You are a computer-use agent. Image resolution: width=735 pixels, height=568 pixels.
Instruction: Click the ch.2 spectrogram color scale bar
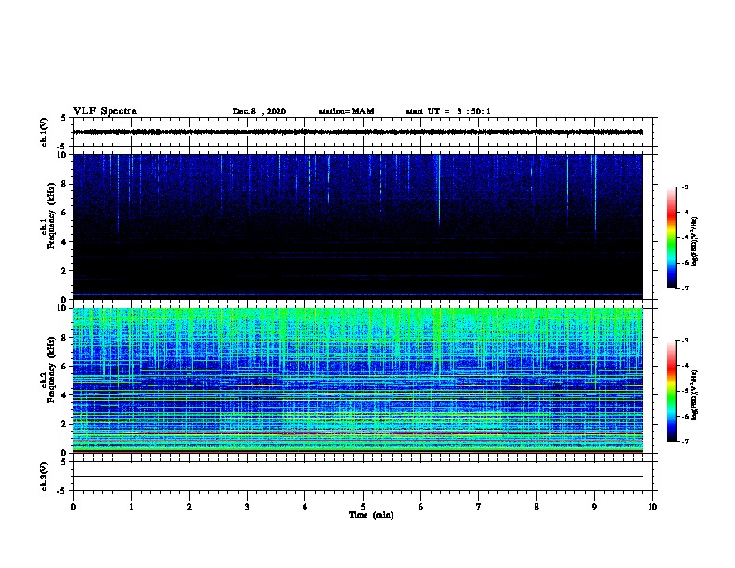click(671, 391)
